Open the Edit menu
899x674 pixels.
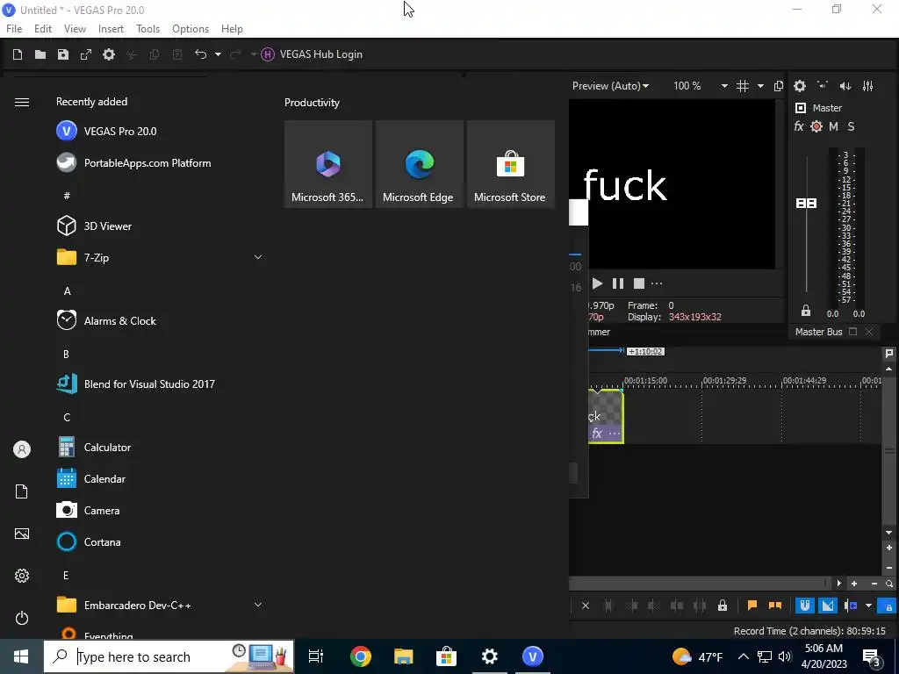(x=43, y=29)
